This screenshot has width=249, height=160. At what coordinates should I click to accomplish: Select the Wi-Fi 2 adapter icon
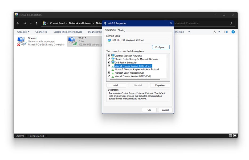click(x=73, y=41)
